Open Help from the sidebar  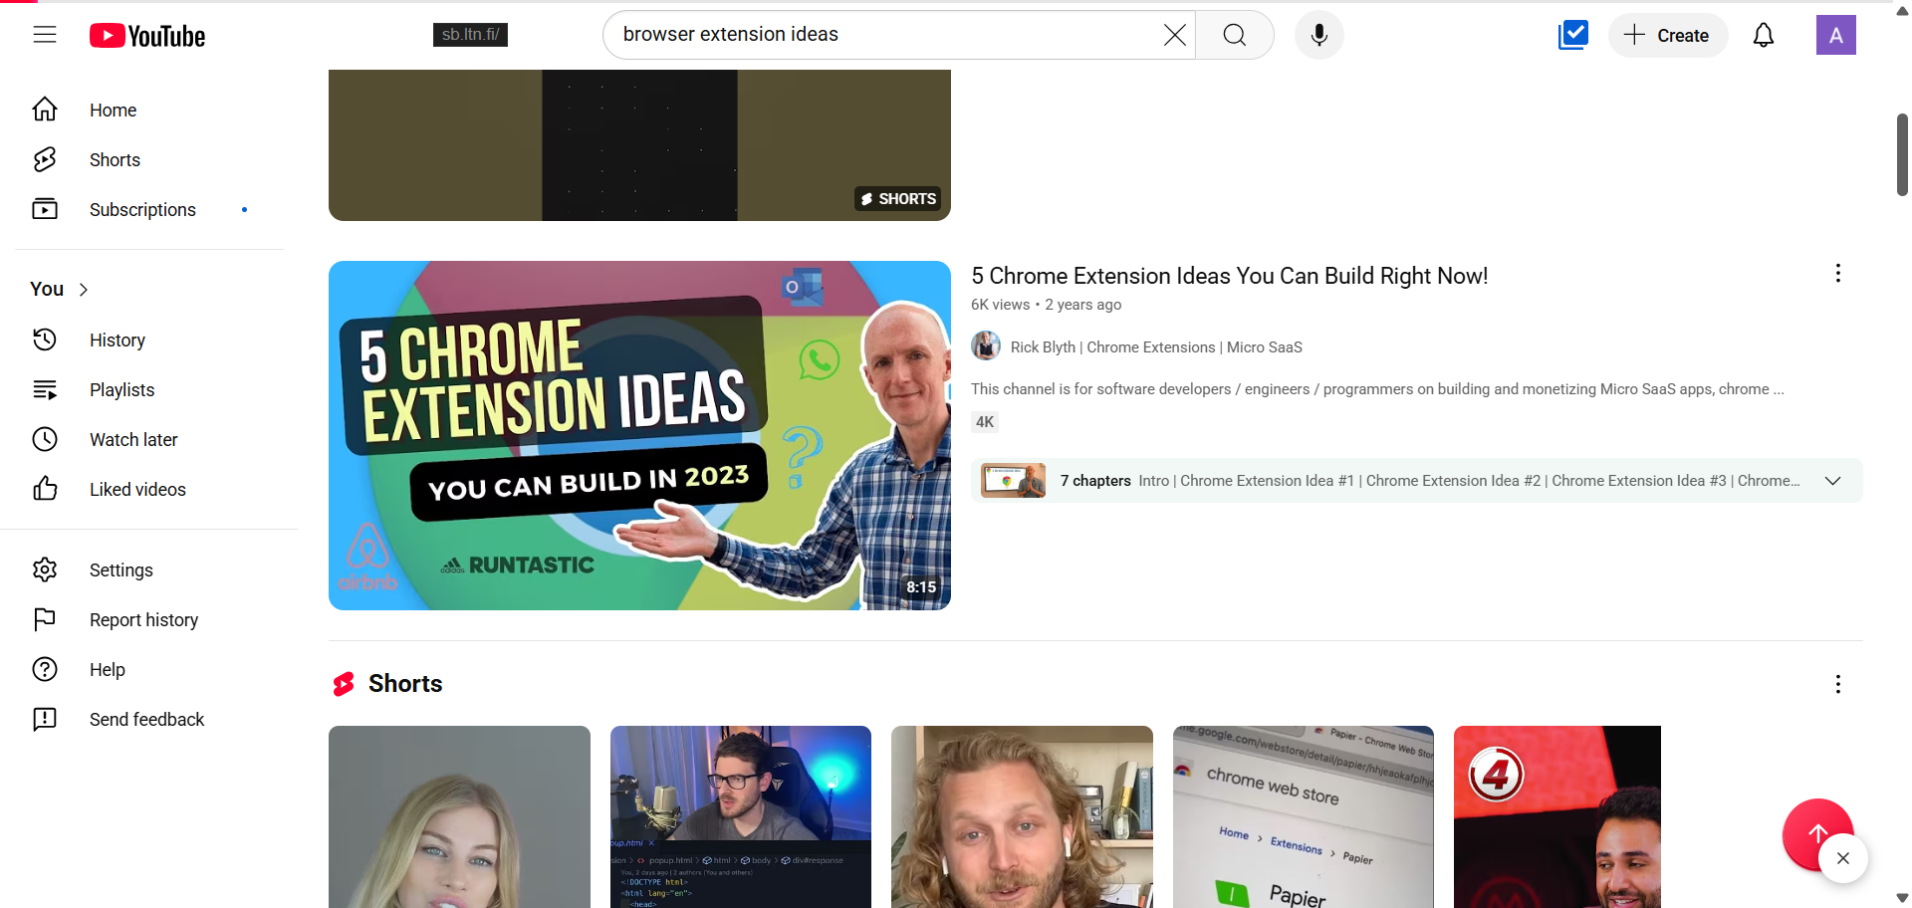pyautogui.click(x=149, y=669)
